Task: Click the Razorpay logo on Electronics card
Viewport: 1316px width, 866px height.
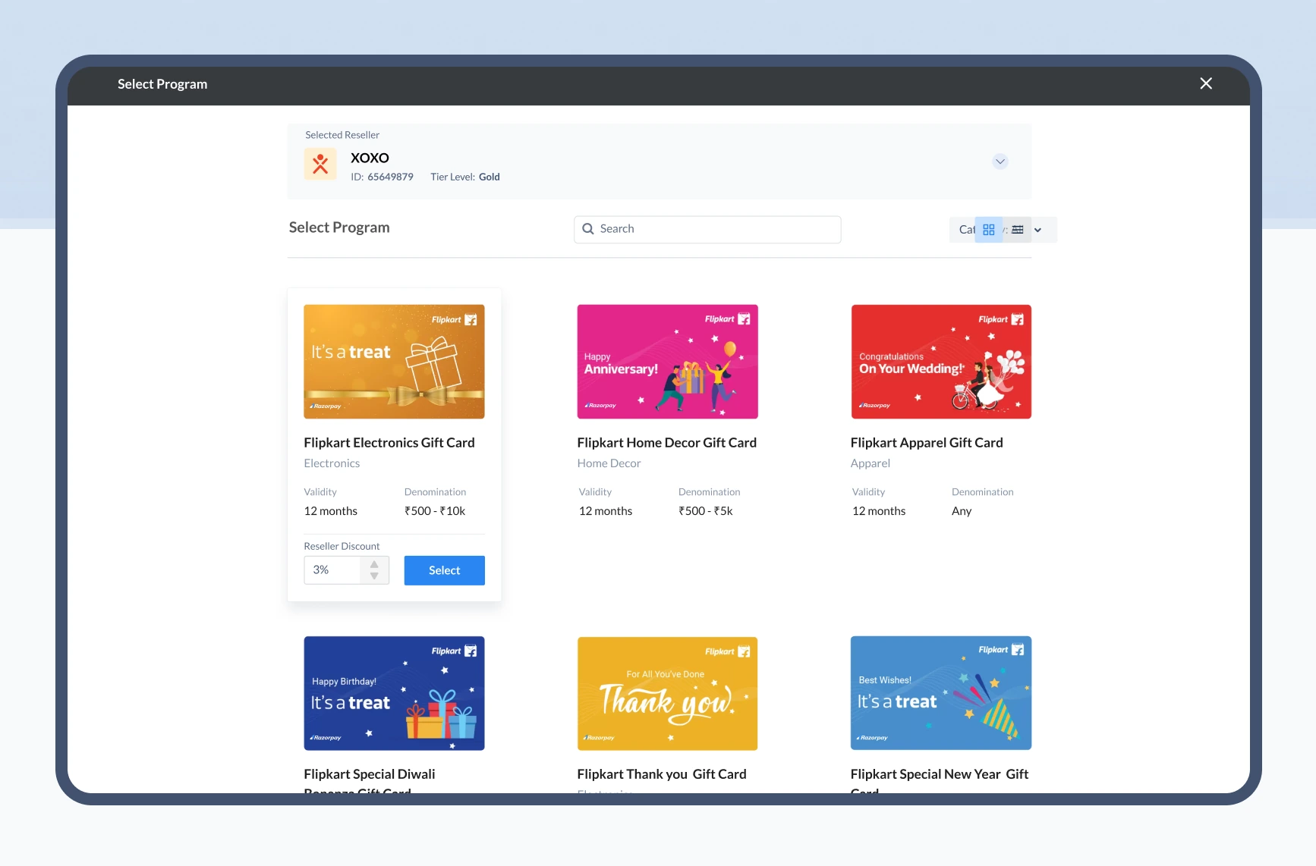Action: coord(326,406)
